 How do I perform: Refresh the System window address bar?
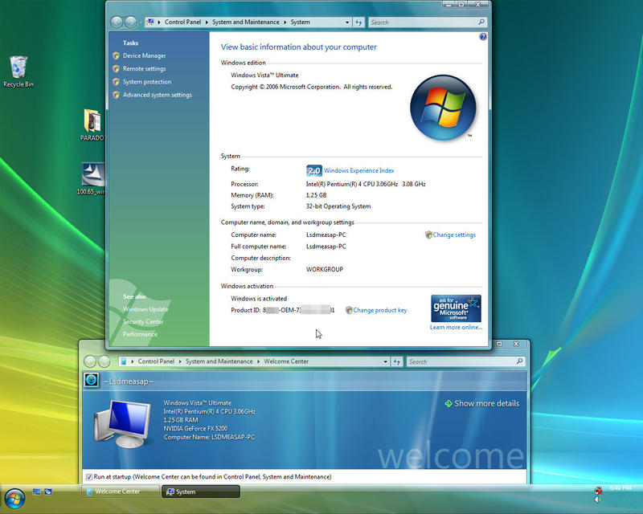point(358,22)
